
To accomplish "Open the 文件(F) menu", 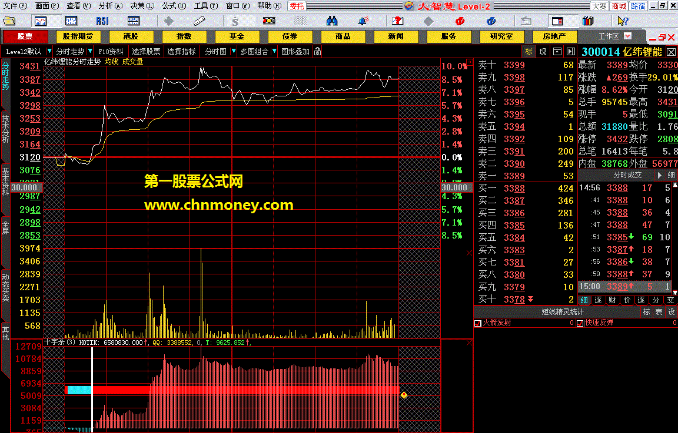I will [x=15, y=6].
